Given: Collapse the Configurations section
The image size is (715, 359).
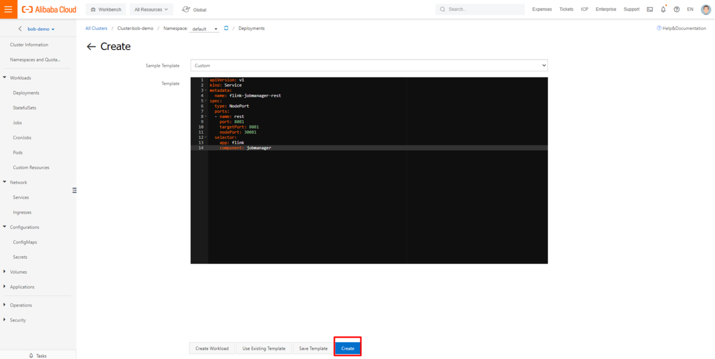Looking at the screenshot, I should pos(5,227).
